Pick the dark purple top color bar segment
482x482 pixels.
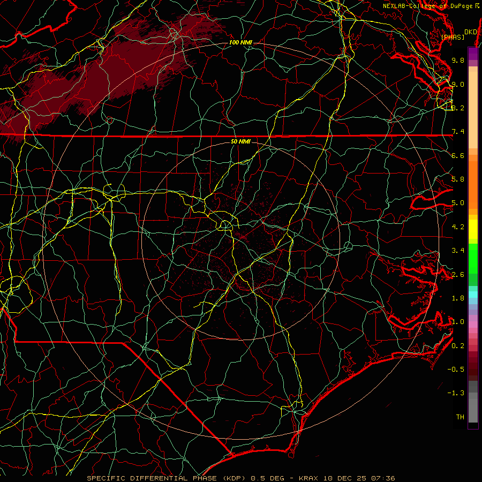pyautogui.click(x=473, y=53)
